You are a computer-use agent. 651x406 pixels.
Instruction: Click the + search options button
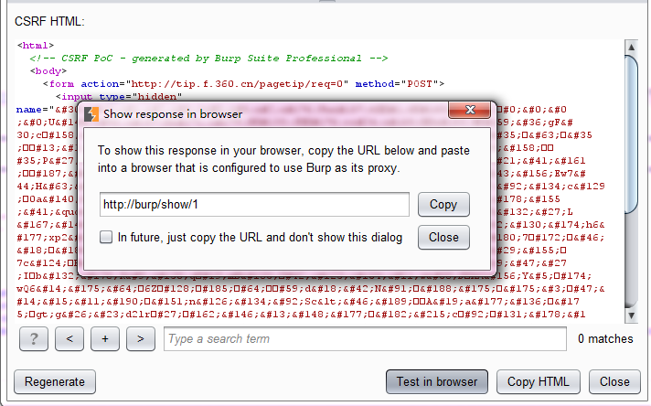105,339
